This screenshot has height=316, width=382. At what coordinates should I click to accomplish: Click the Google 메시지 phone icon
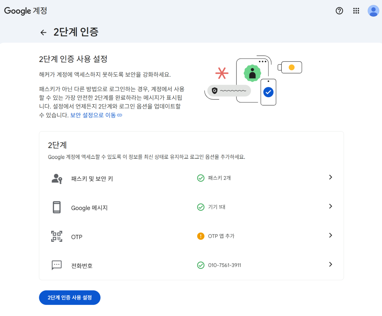coord(57,207)
